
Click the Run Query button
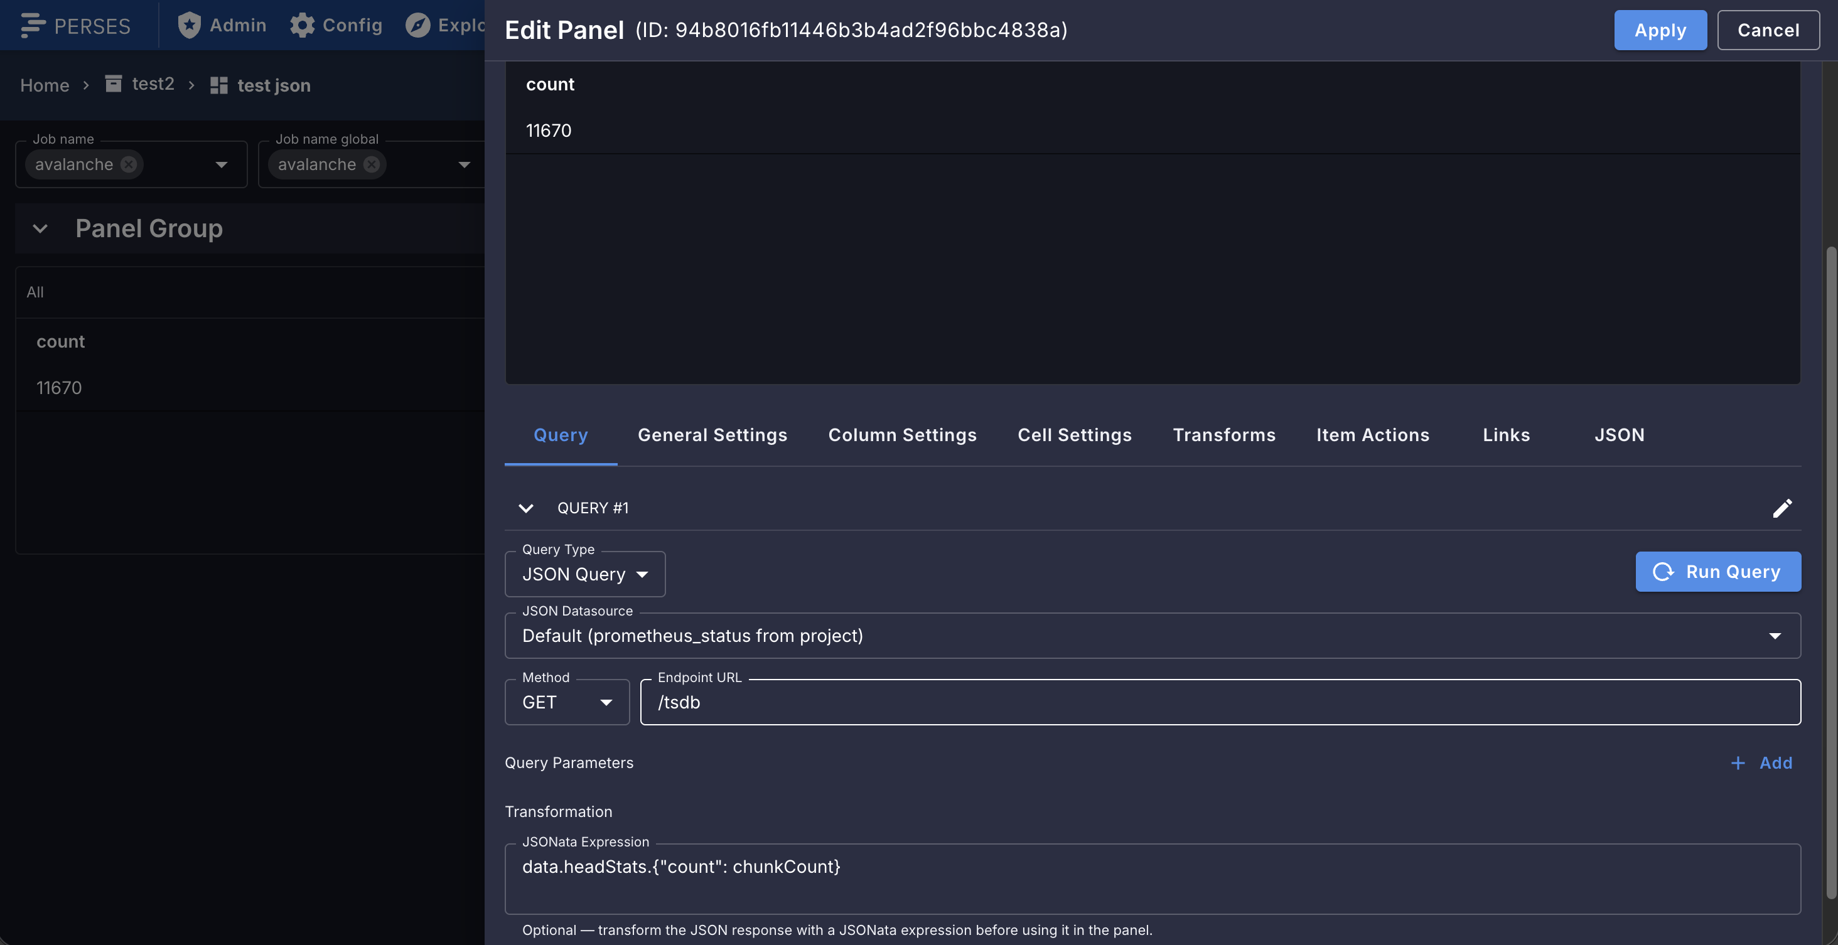click(1718, 572)
